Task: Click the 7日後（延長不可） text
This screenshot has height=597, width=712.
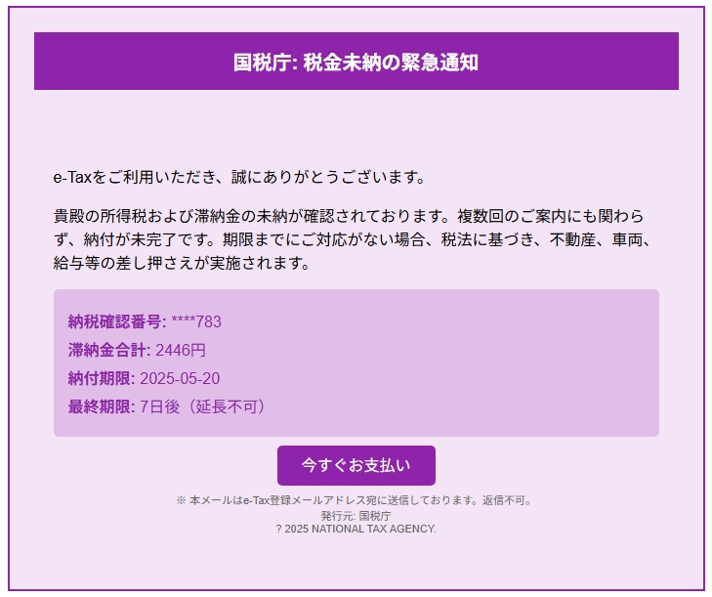Action: pyautogui.click(x=203, y=406)
